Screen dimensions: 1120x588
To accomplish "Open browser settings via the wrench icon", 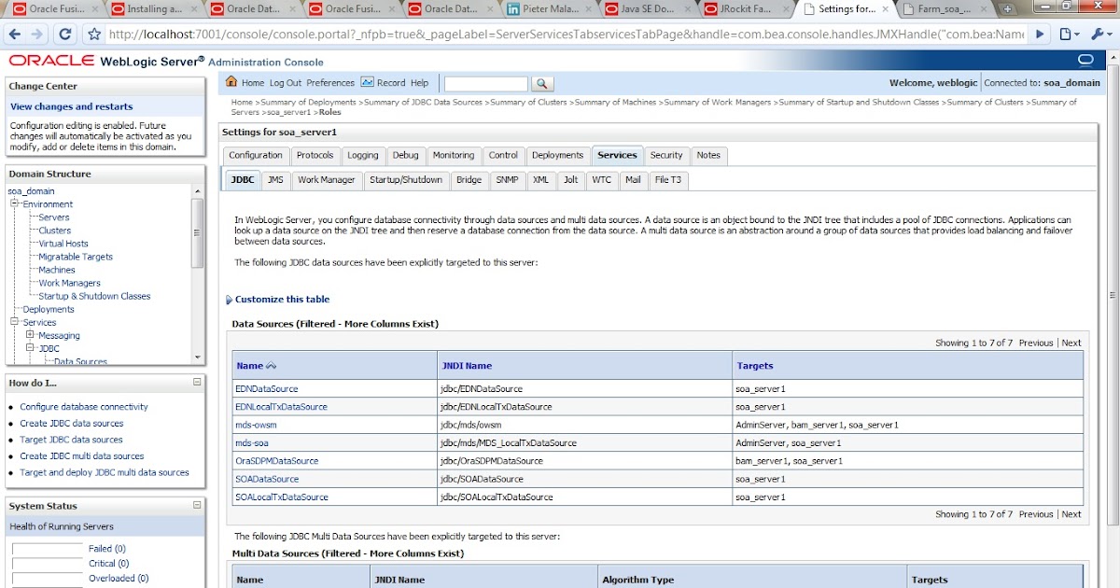I will [x=1098, y=34].
